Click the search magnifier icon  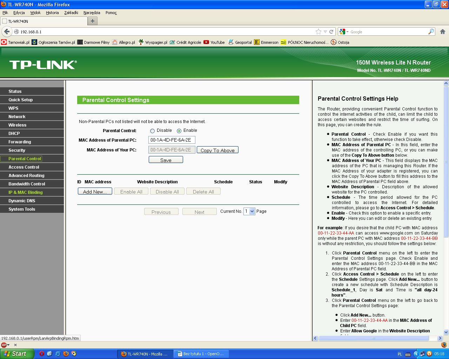pyautogui.click(x=431, y=32)
